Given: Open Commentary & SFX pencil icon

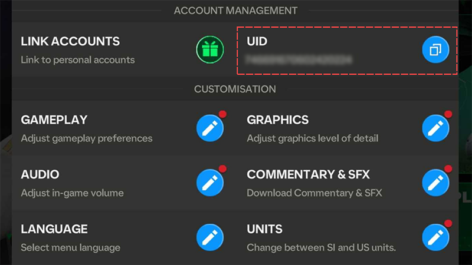Looking at the screenshot, I should [x=435, y=183].
